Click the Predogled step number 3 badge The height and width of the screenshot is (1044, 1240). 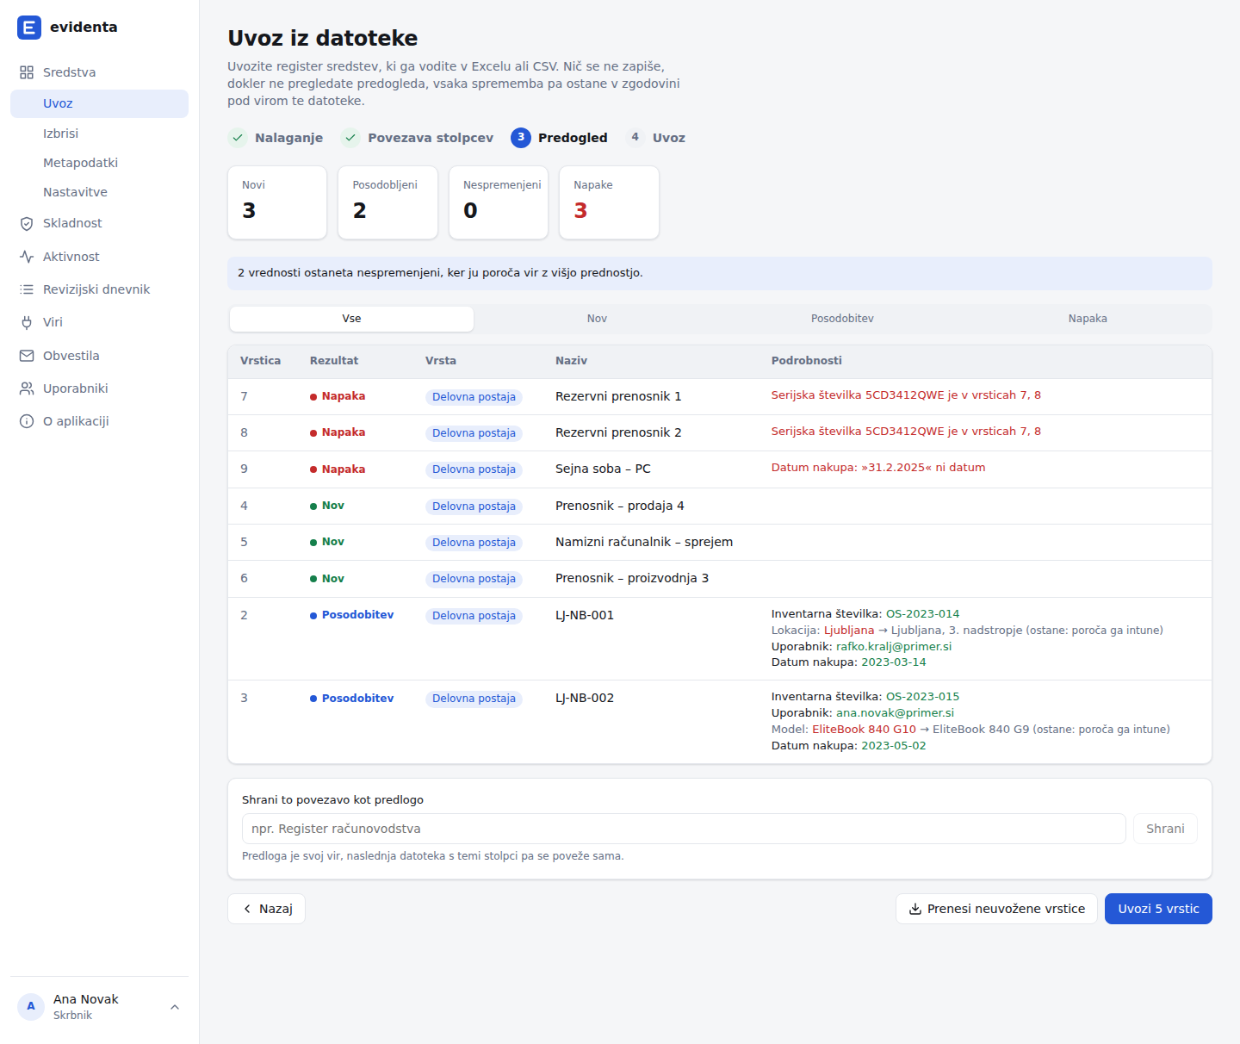pyautogui.click(x=521, y=138)
